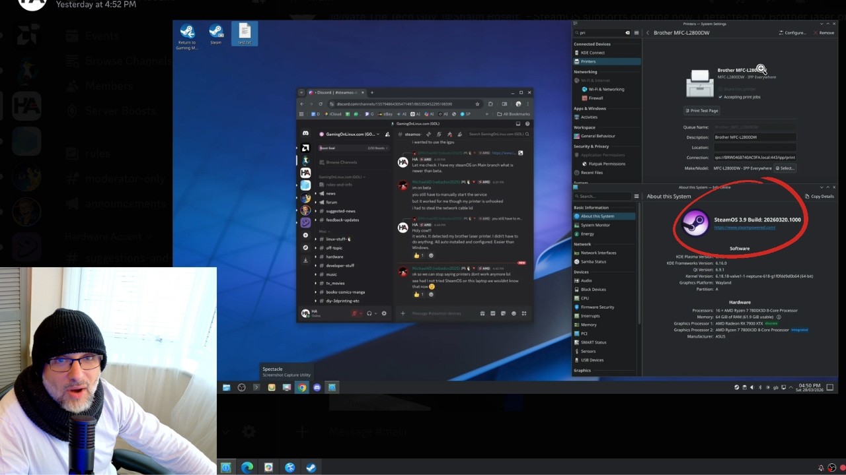Click the KDE taskbar clock
Image resolution: width=846 pixels, height=475 pixels.
809,387
